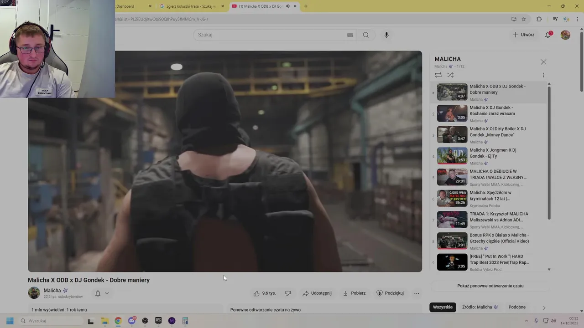584x328 pixels.
Task: Toggle playlist loop
Action: [x=438, y=75]
